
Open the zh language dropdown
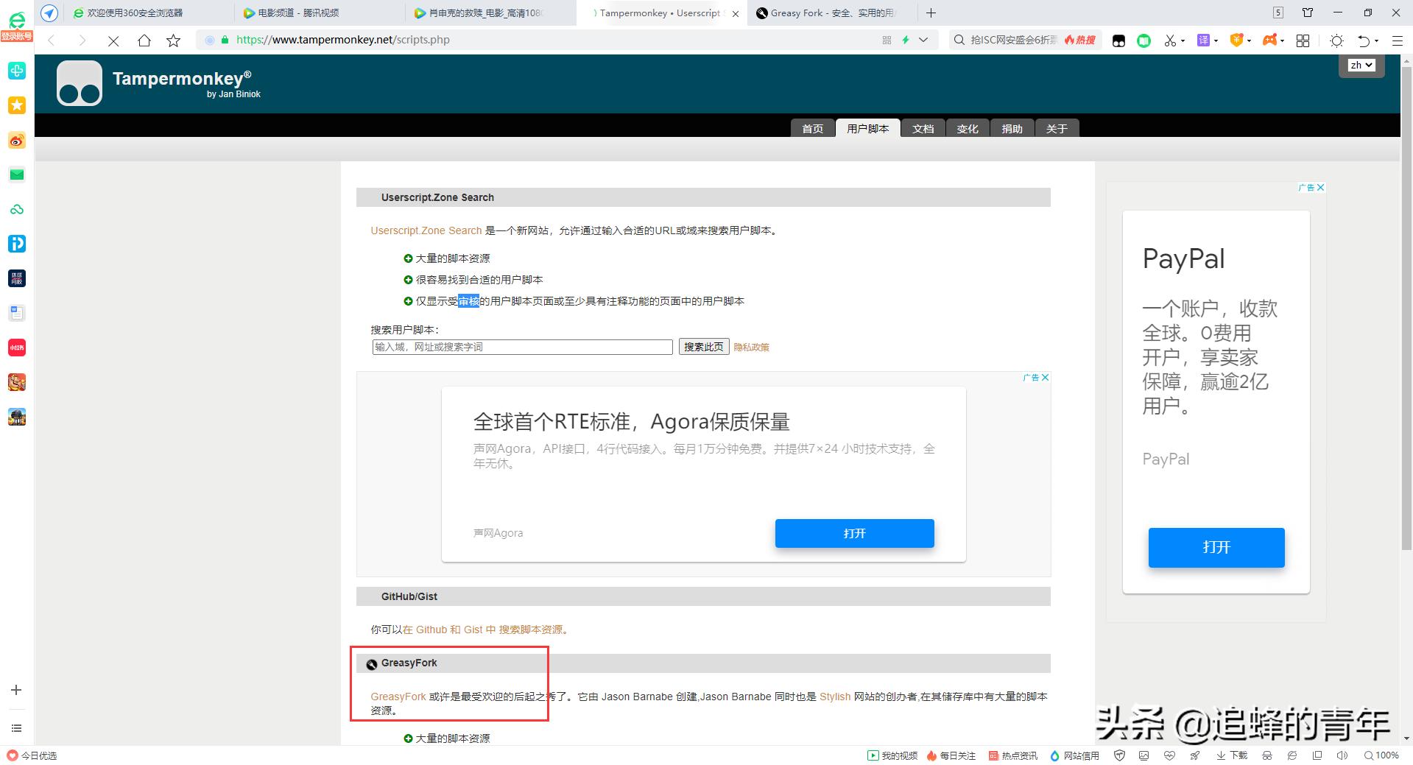pyautogui.click(x=1361, y=65)
